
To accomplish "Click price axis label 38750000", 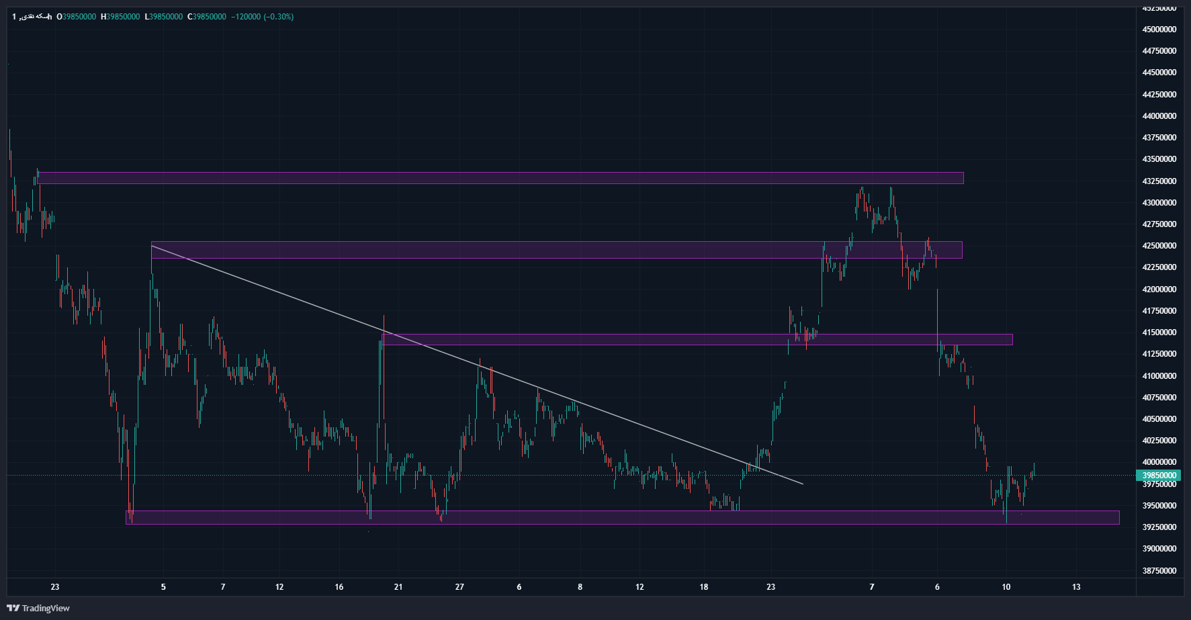I will click(1159, 571).
